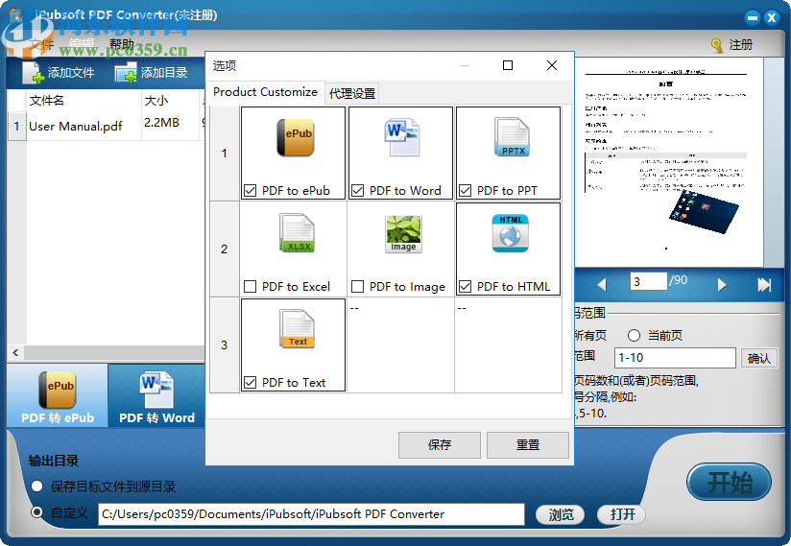Minimize the iPubsoft main window
This screenshot has width=791, height=546.
click(753, 18)
